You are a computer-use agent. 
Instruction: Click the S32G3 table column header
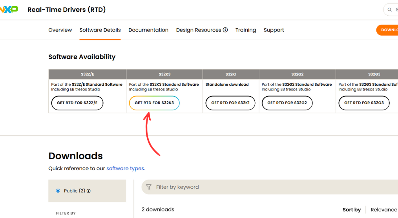(x=367, y=74)
